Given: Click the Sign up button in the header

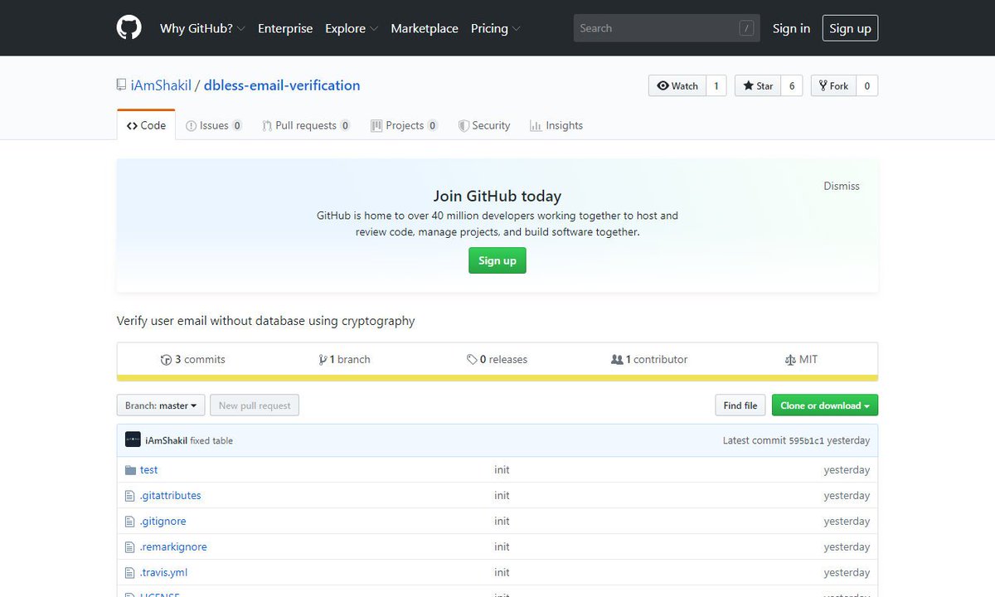Looking at the screenshot, I should coord(850,28).
